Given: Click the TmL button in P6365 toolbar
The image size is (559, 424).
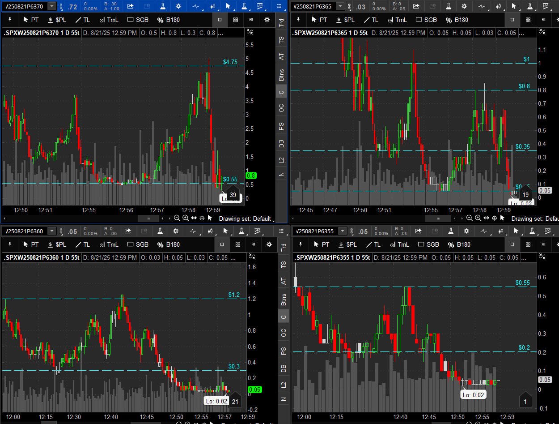Looking at the screenshot, I should tap(397, 20).
